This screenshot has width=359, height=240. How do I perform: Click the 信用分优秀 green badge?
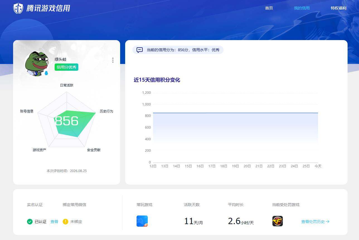coord(66,67)
